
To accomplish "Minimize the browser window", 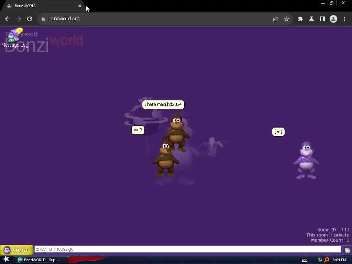I will [x=323, y=3].
